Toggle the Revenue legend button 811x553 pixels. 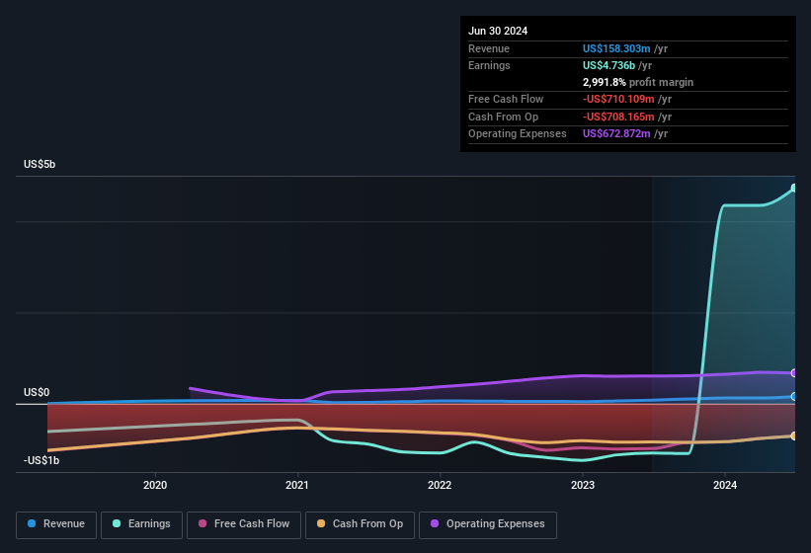[x=56, y=525]
